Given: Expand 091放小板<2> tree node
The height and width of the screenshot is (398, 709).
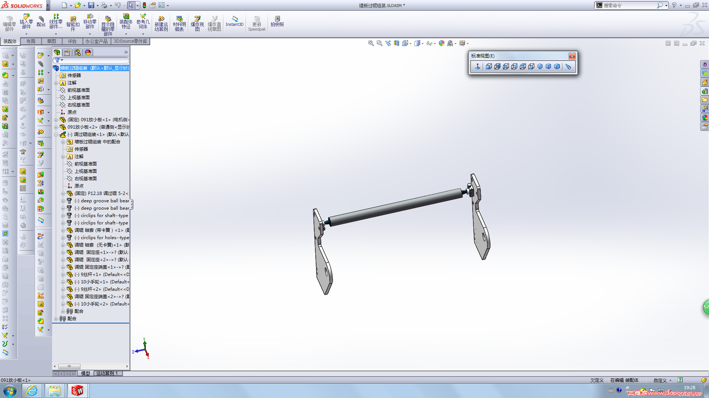Looking at the screenshot, I should click(56, 127).
